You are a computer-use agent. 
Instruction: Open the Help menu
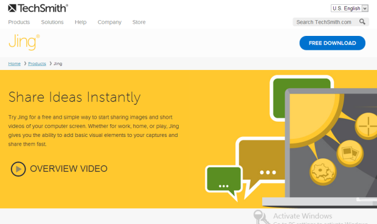[80, 22]
